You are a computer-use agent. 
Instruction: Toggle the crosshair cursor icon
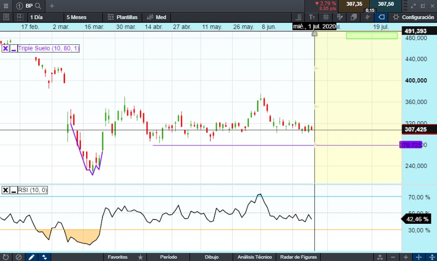coord(367,17)
